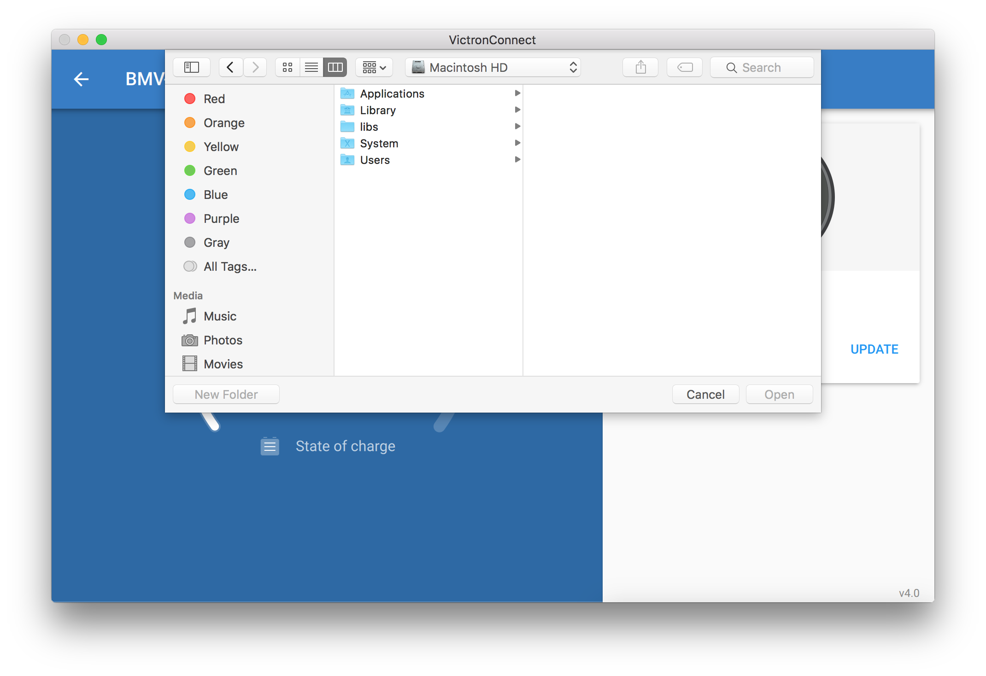Screen dimensions: 986x676
Task: Expand the Applications folder arrow
Action: [517, 93]
